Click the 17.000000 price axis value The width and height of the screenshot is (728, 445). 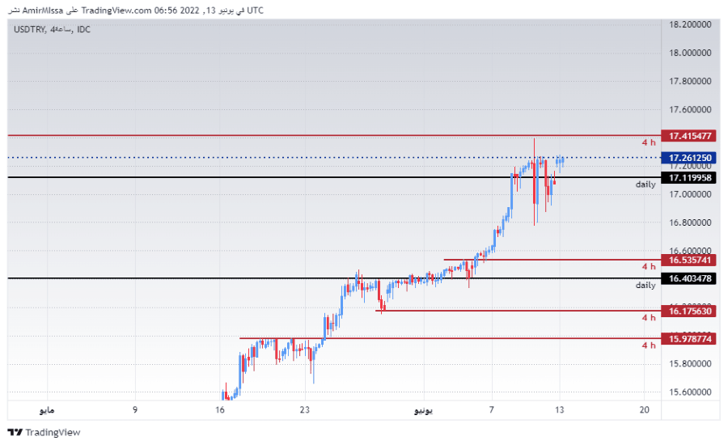pos(690,193)
